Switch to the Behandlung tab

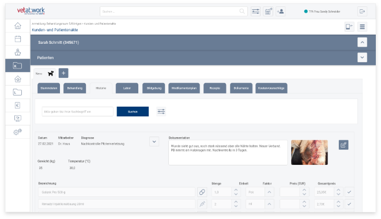coord(74,88)
